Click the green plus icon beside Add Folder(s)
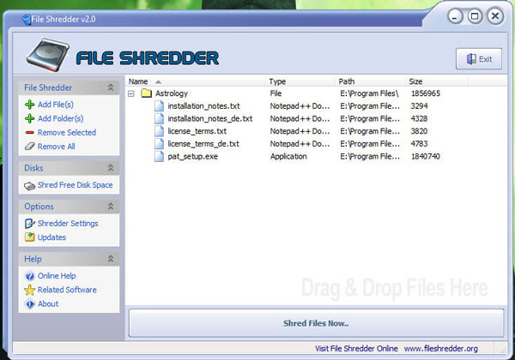Viewport: 515px width, 360px height. pos(29,118)
